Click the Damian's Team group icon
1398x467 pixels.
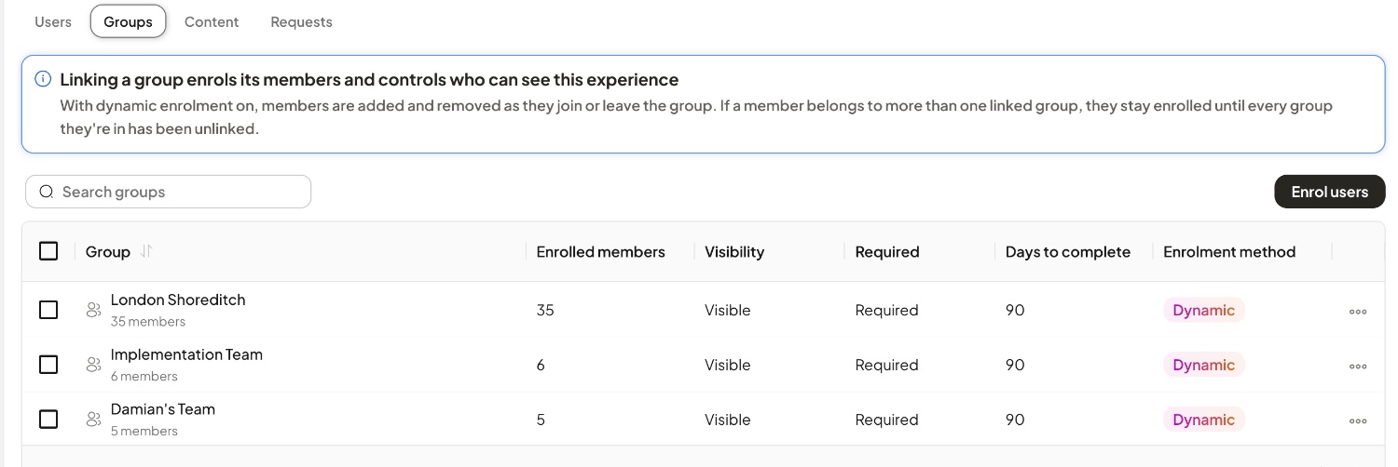pos(93,420)
